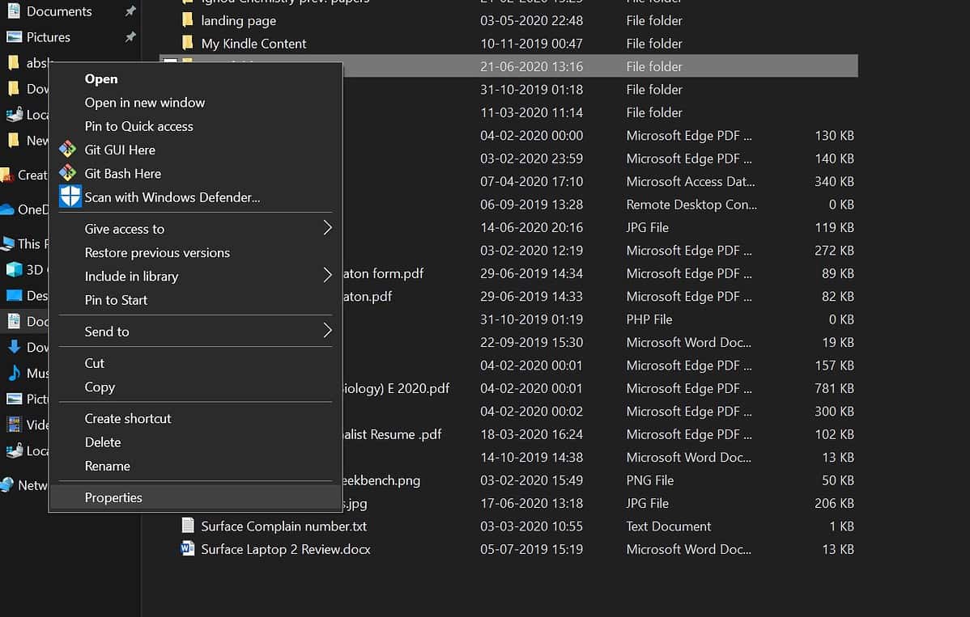Click the 3D Objects icon in the sidebar

pyautogui.click(x=13, y=269)
